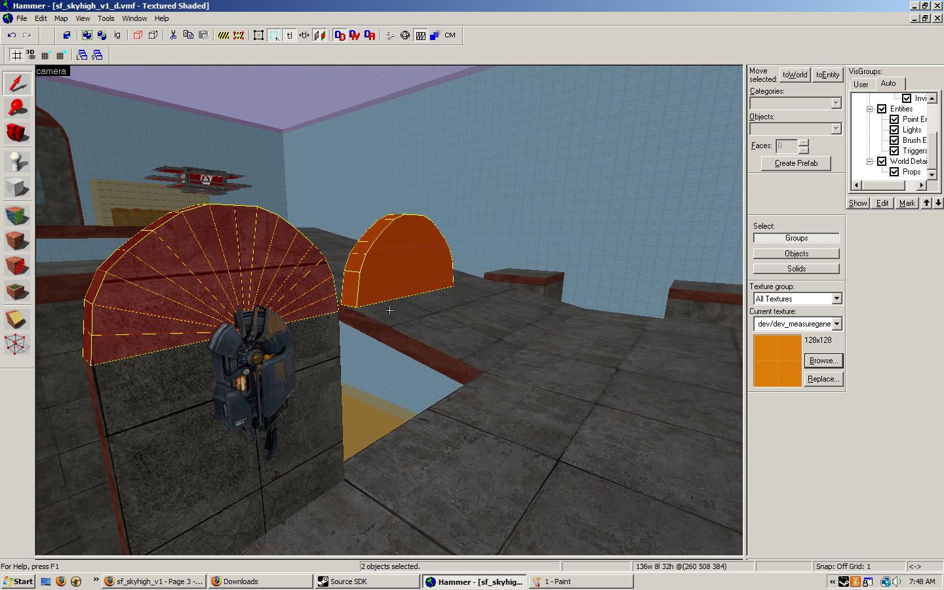Image resolution: width=944 pixels, height=590 pixels.
Task: Open the Vertex manipulation tool
Action: (17, 344)
